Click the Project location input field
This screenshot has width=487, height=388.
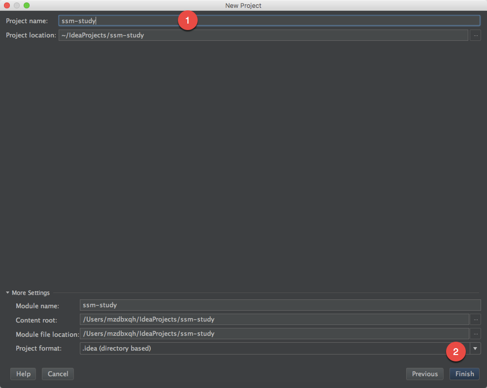click(x=263, y=35)
